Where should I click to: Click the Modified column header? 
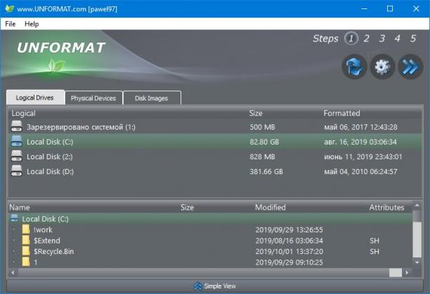coord(271,207)
